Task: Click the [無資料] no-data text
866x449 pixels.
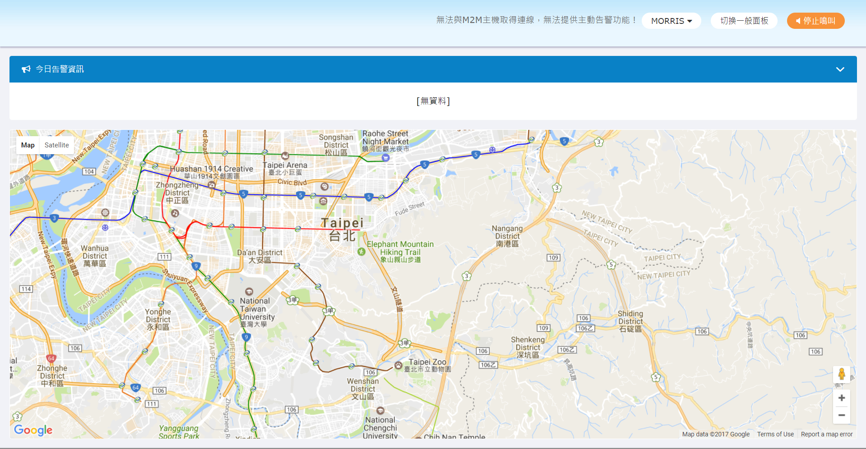Action: click(433, 101)
